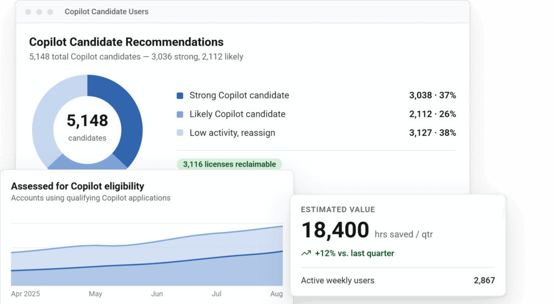This screenshot has width=554, height=304.
Task: Click the Copilot Candidate Users window title
Action: 107,12
